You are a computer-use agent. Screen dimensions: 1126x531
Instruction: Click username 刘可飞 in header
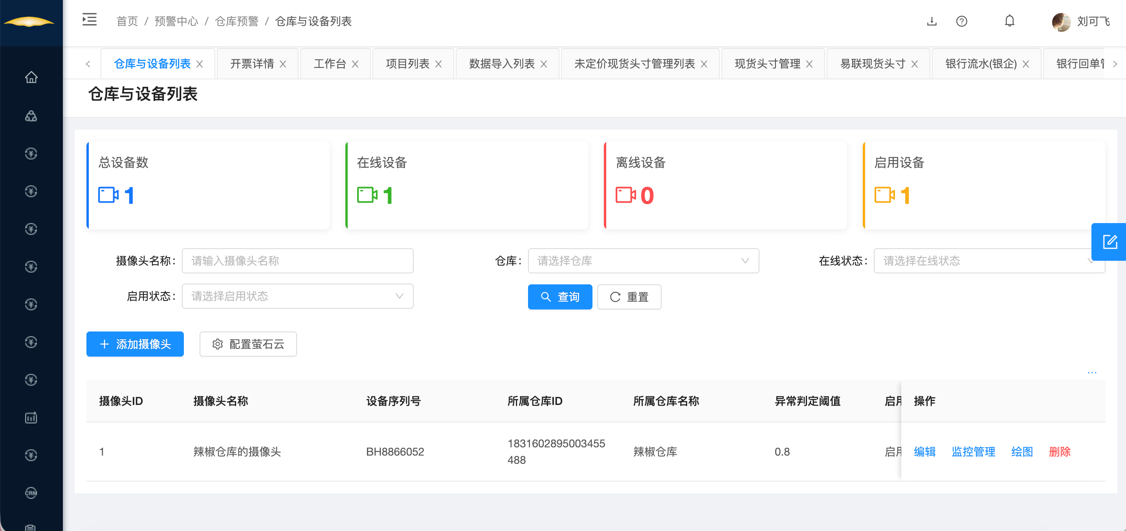[1093, 21]
